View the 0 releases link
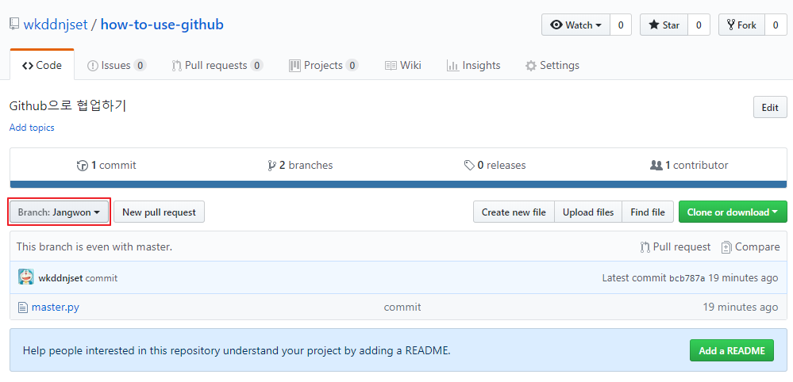The height and width of the screenshot is (382, 793). pyautogui.click(x=495, y=165)
